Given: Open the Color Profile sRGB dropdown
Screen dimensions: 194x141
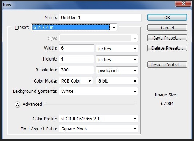Looking at the screenshot, I should [98, 119].
